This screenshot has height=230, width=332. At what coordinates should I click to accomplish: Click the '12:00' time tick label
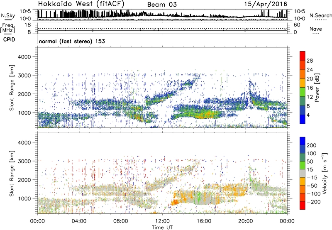[162, 221]
